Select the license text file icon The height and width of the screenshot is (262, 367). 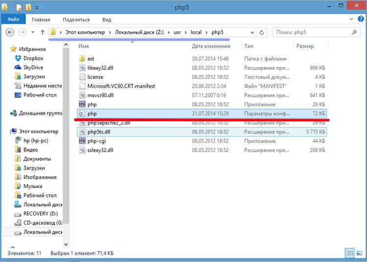(x=82, y=77)
